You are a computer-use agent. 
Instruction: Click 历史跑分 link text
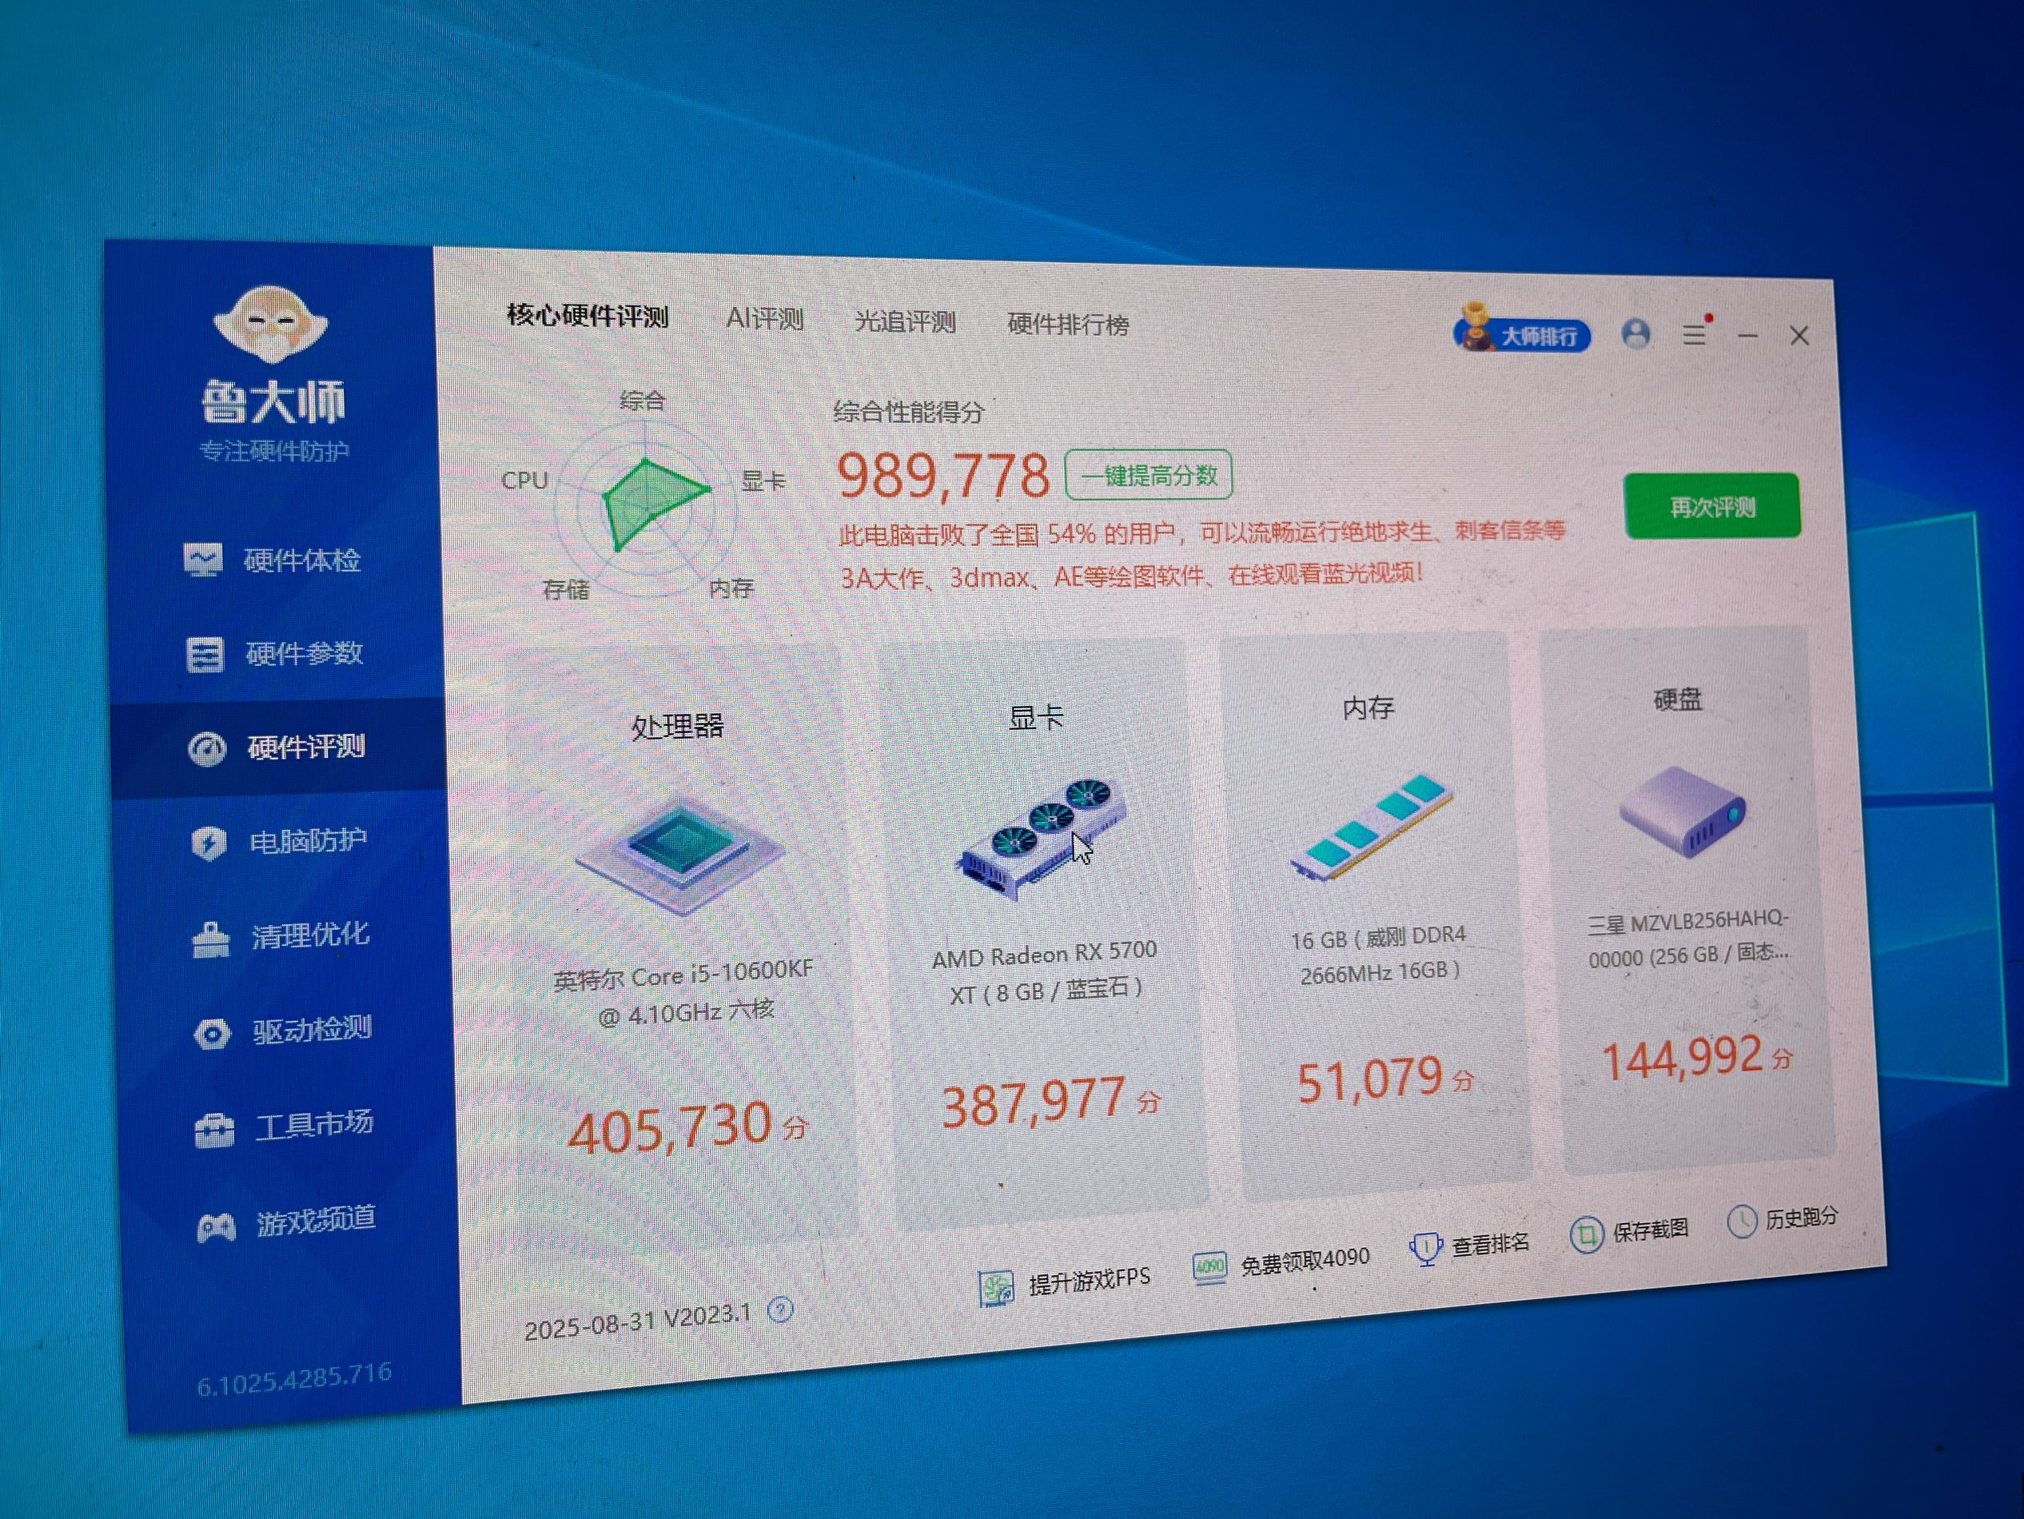(1803, 1216)
